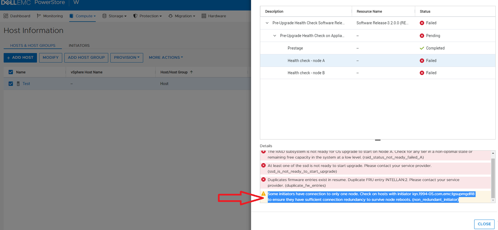Collapse Pre-Upgrade Health Check Software Release row

(267, 23)
